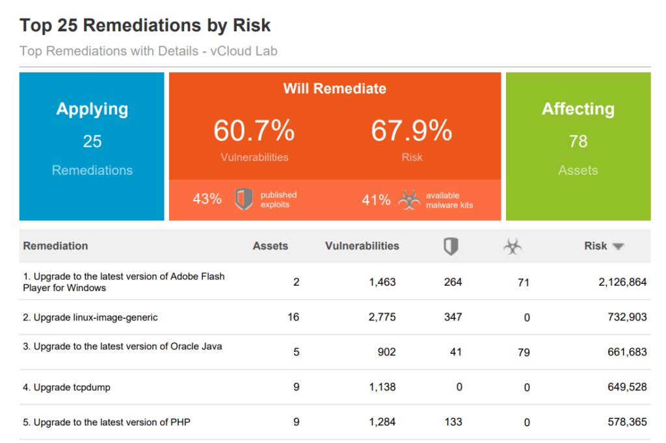The width and height of the screenshot is (666, 443).
Task: Select the Oracle Java upgrade remediation
Action: 122,347
